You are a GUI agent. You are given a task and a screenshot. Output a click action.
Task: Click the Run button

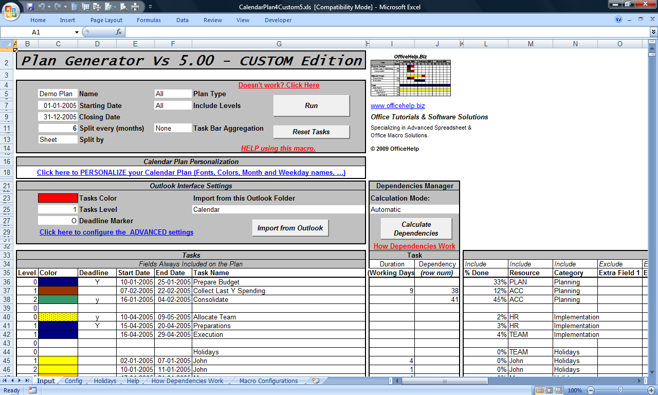click(311, 105)
